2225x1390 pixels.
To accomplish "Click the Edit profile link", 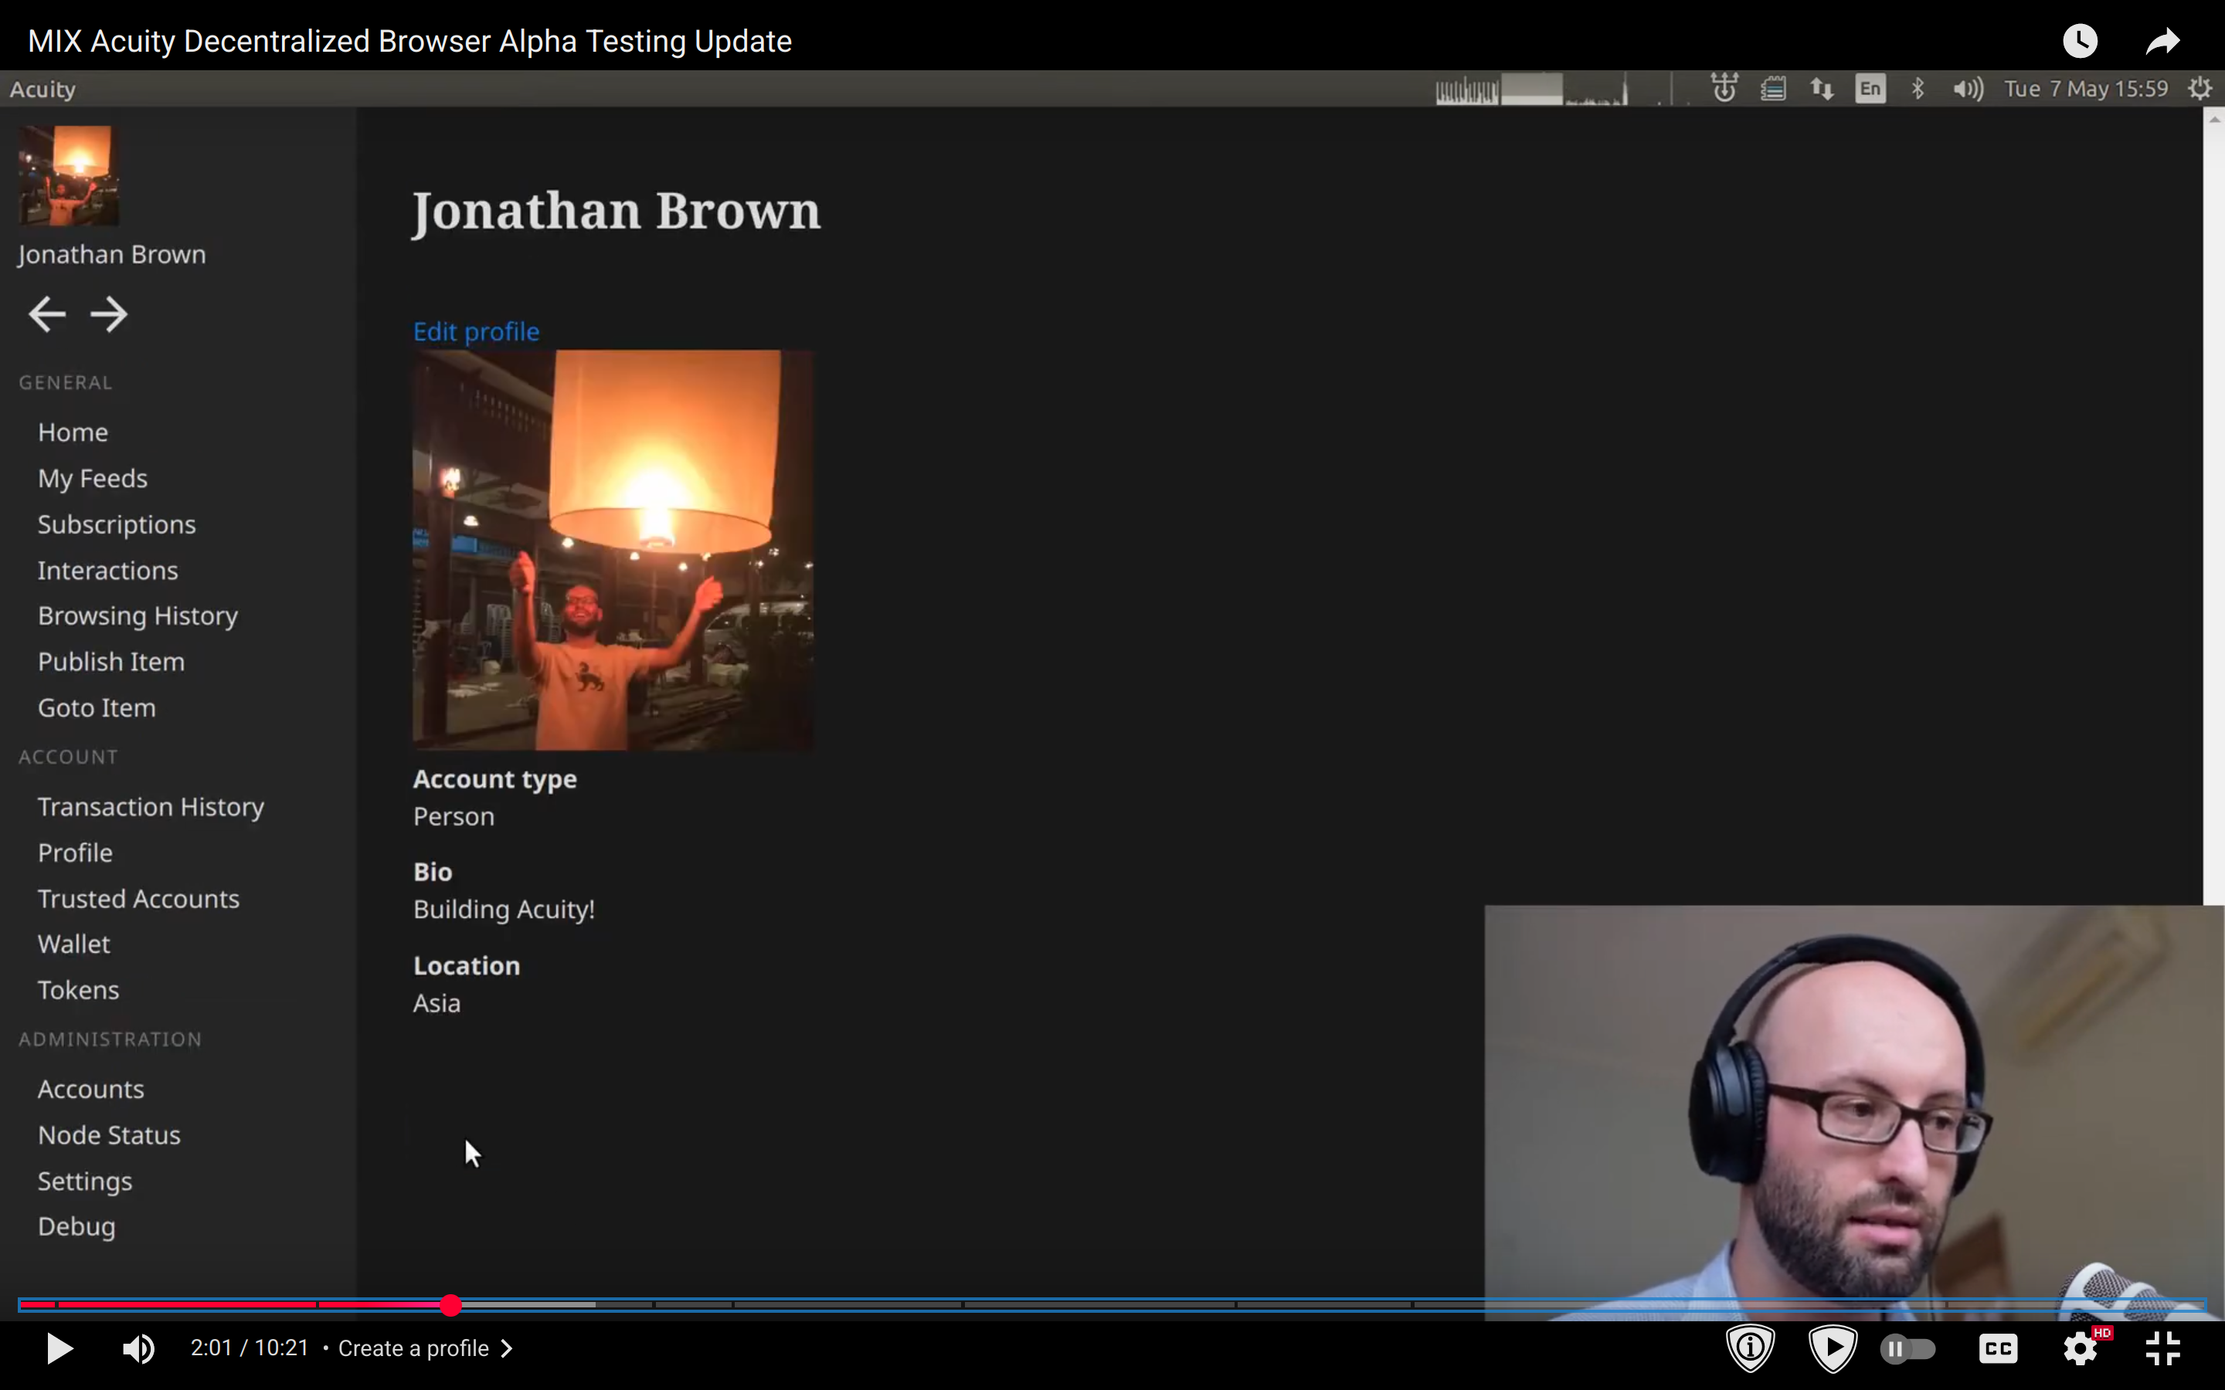I will point(475,332).
